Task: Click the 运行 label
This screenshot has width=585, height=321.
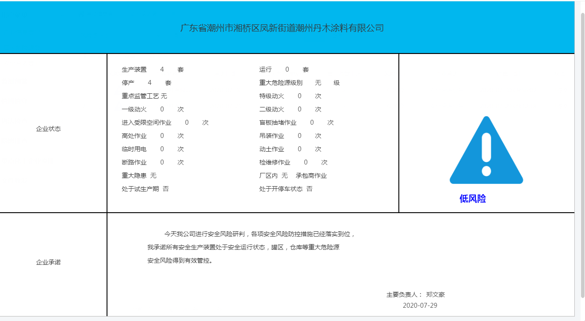Action: click(265, 70)
